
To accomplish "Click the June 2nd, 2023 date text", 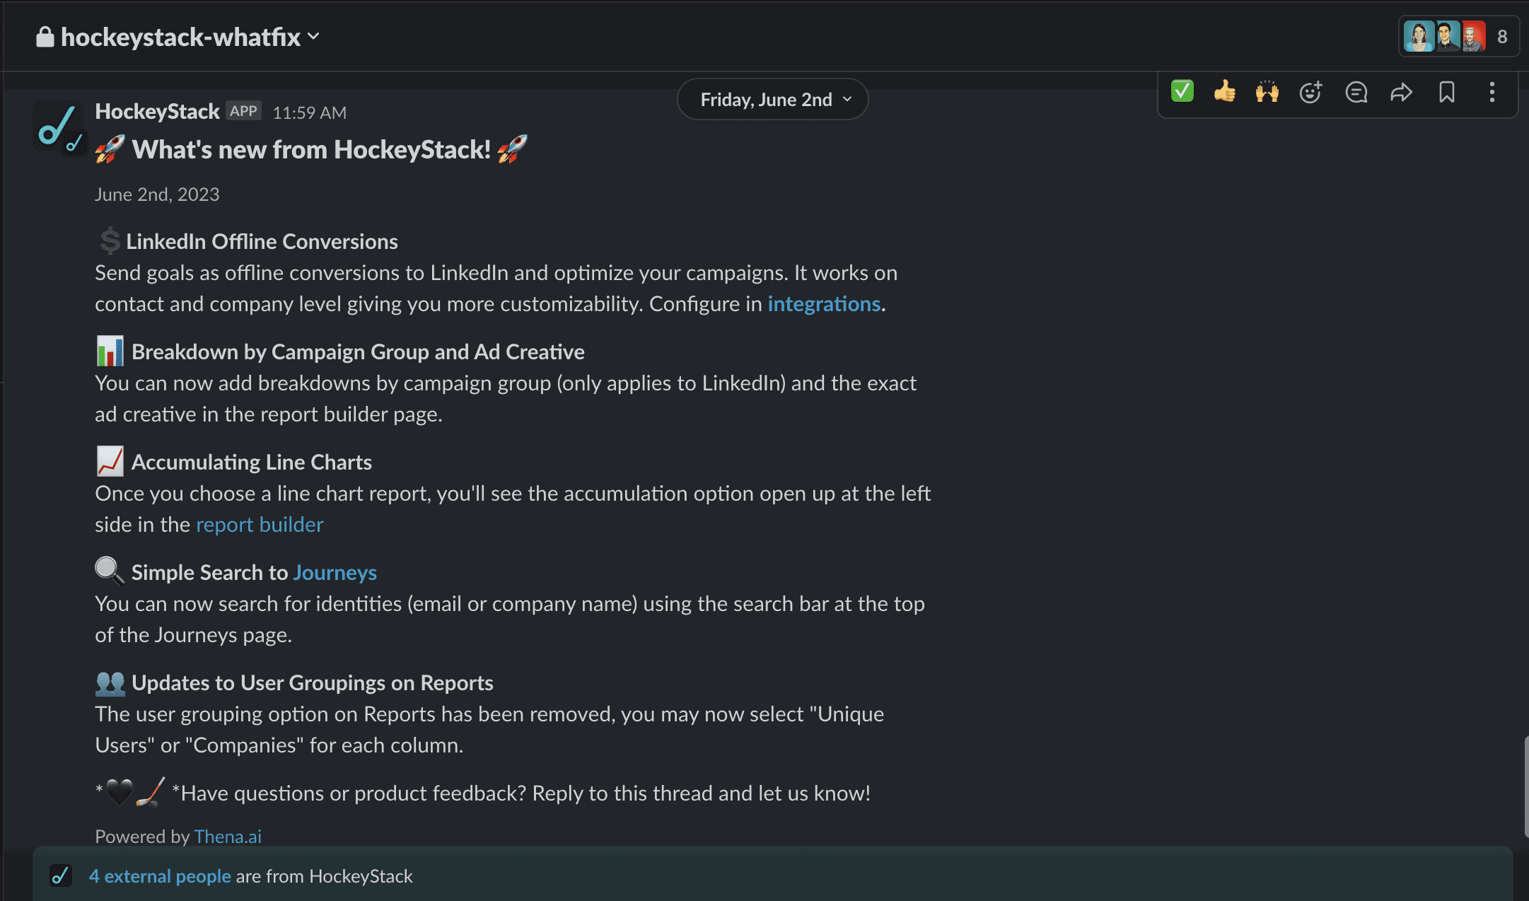I will (157, 194).
